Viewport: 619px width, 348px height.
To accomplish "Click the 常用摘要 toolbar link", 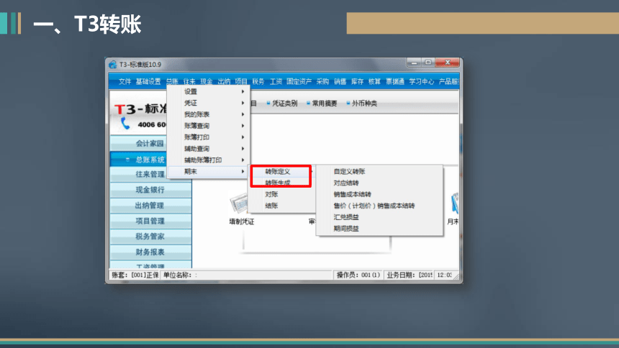I will click(x=325, y=103).
